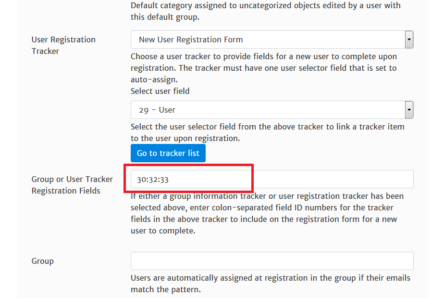
Task: Click the 'Group or User Tracker Registration Fields' label
Action: click(72, 185)
